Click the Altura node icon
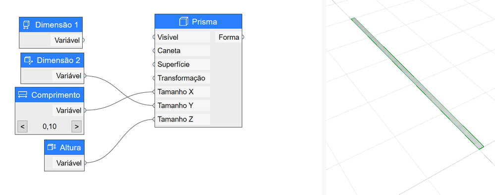 coord(52,147)
